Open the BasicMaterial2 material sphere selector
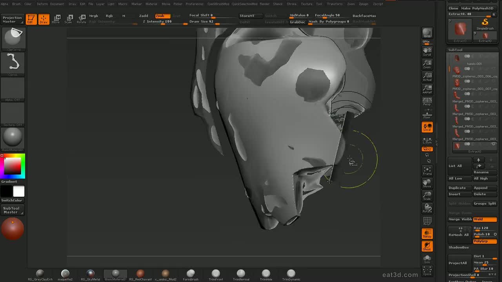Screen dimensions: 502x282 [13, 139]
